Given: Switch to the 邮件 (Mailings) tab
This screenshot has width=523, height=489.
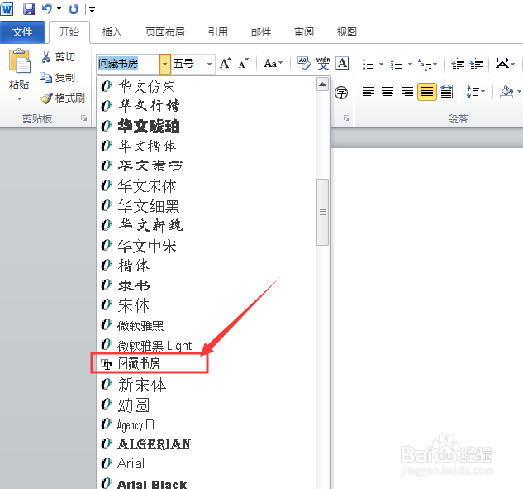Looking at the screenshot, I should [261, 32].
